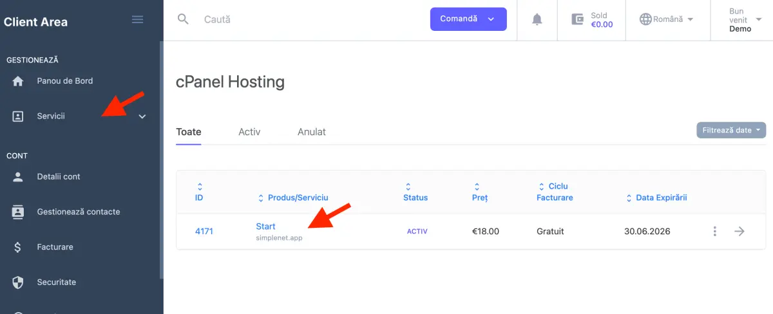
Task: Open the Filtrează date dropdown
Action: (x=730, y=130)
